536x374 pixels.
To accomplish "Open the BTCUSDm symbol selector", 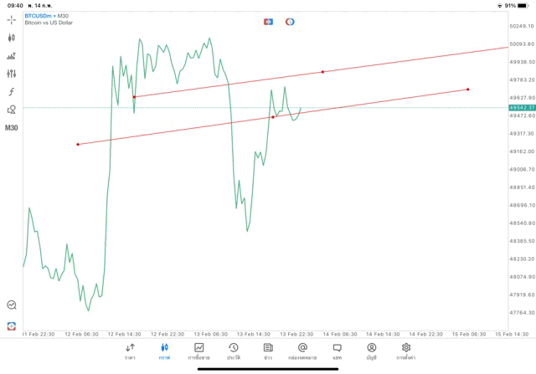I will pyautogui.click(x=39, y=16).
